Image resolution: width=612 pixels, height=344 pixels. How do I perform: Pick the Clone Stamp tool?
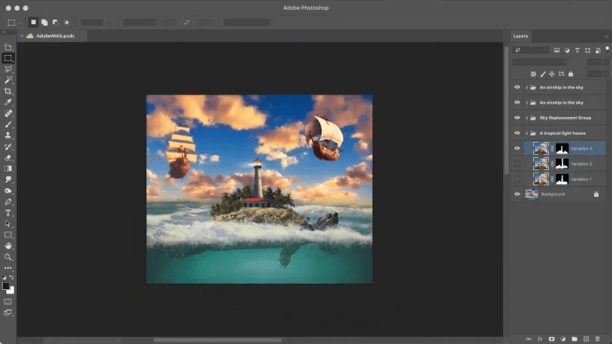pos(8,136)
